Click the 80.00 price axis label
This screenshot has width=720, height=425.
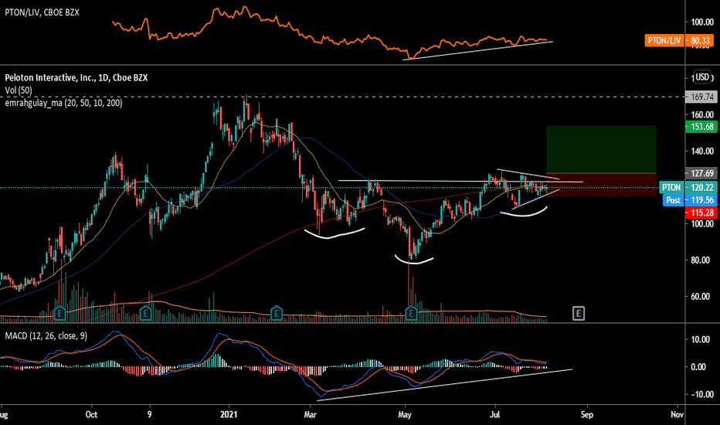coord(704,260)
